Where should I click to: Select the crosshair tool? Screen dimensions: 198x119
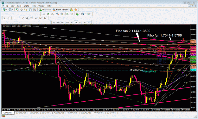pos(9,18)
